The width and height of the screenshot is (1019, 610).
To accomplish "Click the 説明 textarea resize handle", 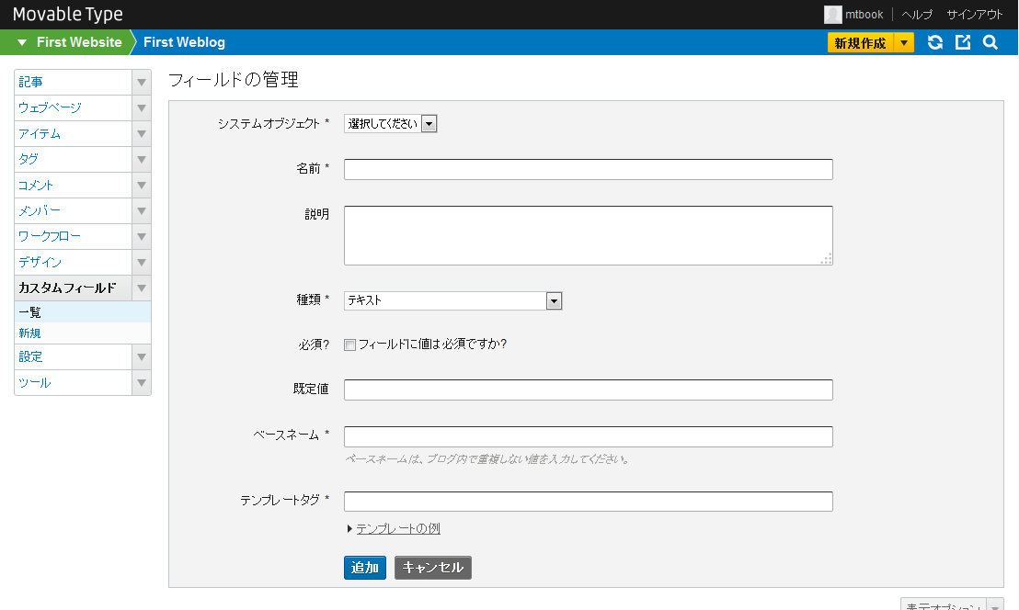I will (x=826, y=259).
